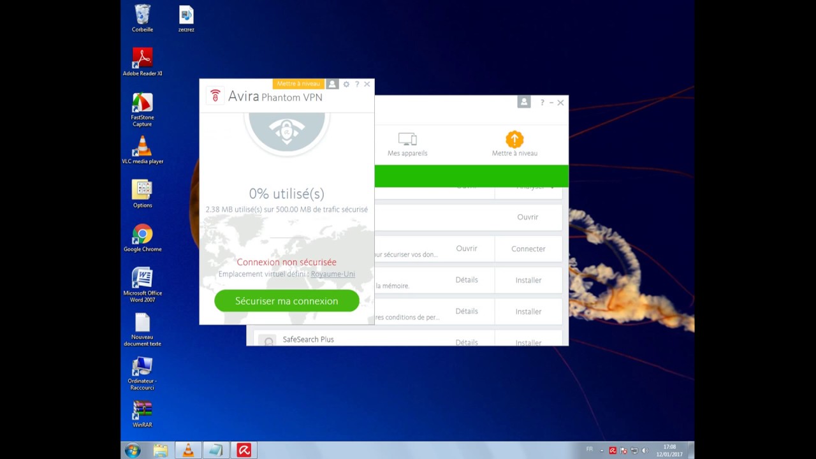
Task: Open the Royaume-Uni virtual location link
Action: click(x=333, y=274)
